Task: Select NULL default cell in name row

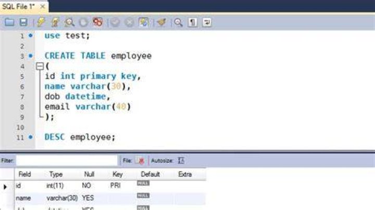Action: 143,195
